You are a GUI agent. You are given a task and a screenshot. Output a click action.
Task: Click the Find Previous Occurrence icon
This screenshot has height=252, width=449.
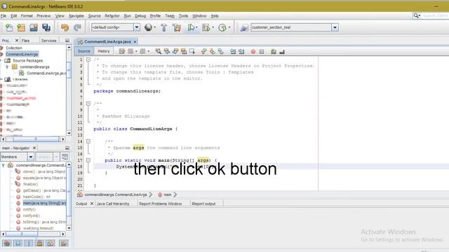[x=167, y=51]
